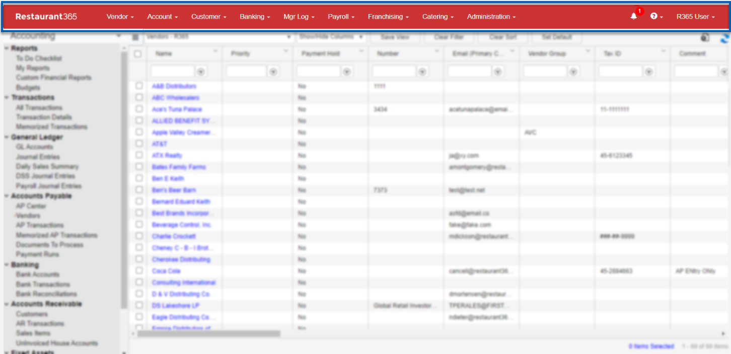This screenshot has width=731, height=354.
Task: Open the notifications bell icon
Action: click(x=634, y=17)
